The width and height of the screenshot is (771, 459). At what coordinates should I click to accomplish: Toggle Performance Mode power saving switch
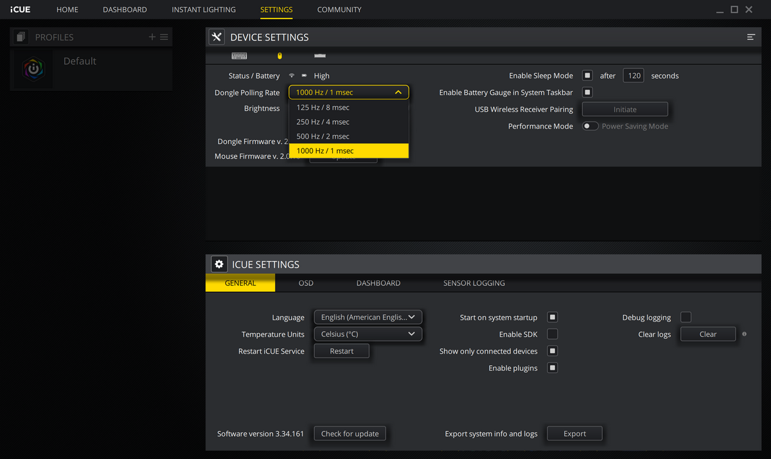[590, 126]
